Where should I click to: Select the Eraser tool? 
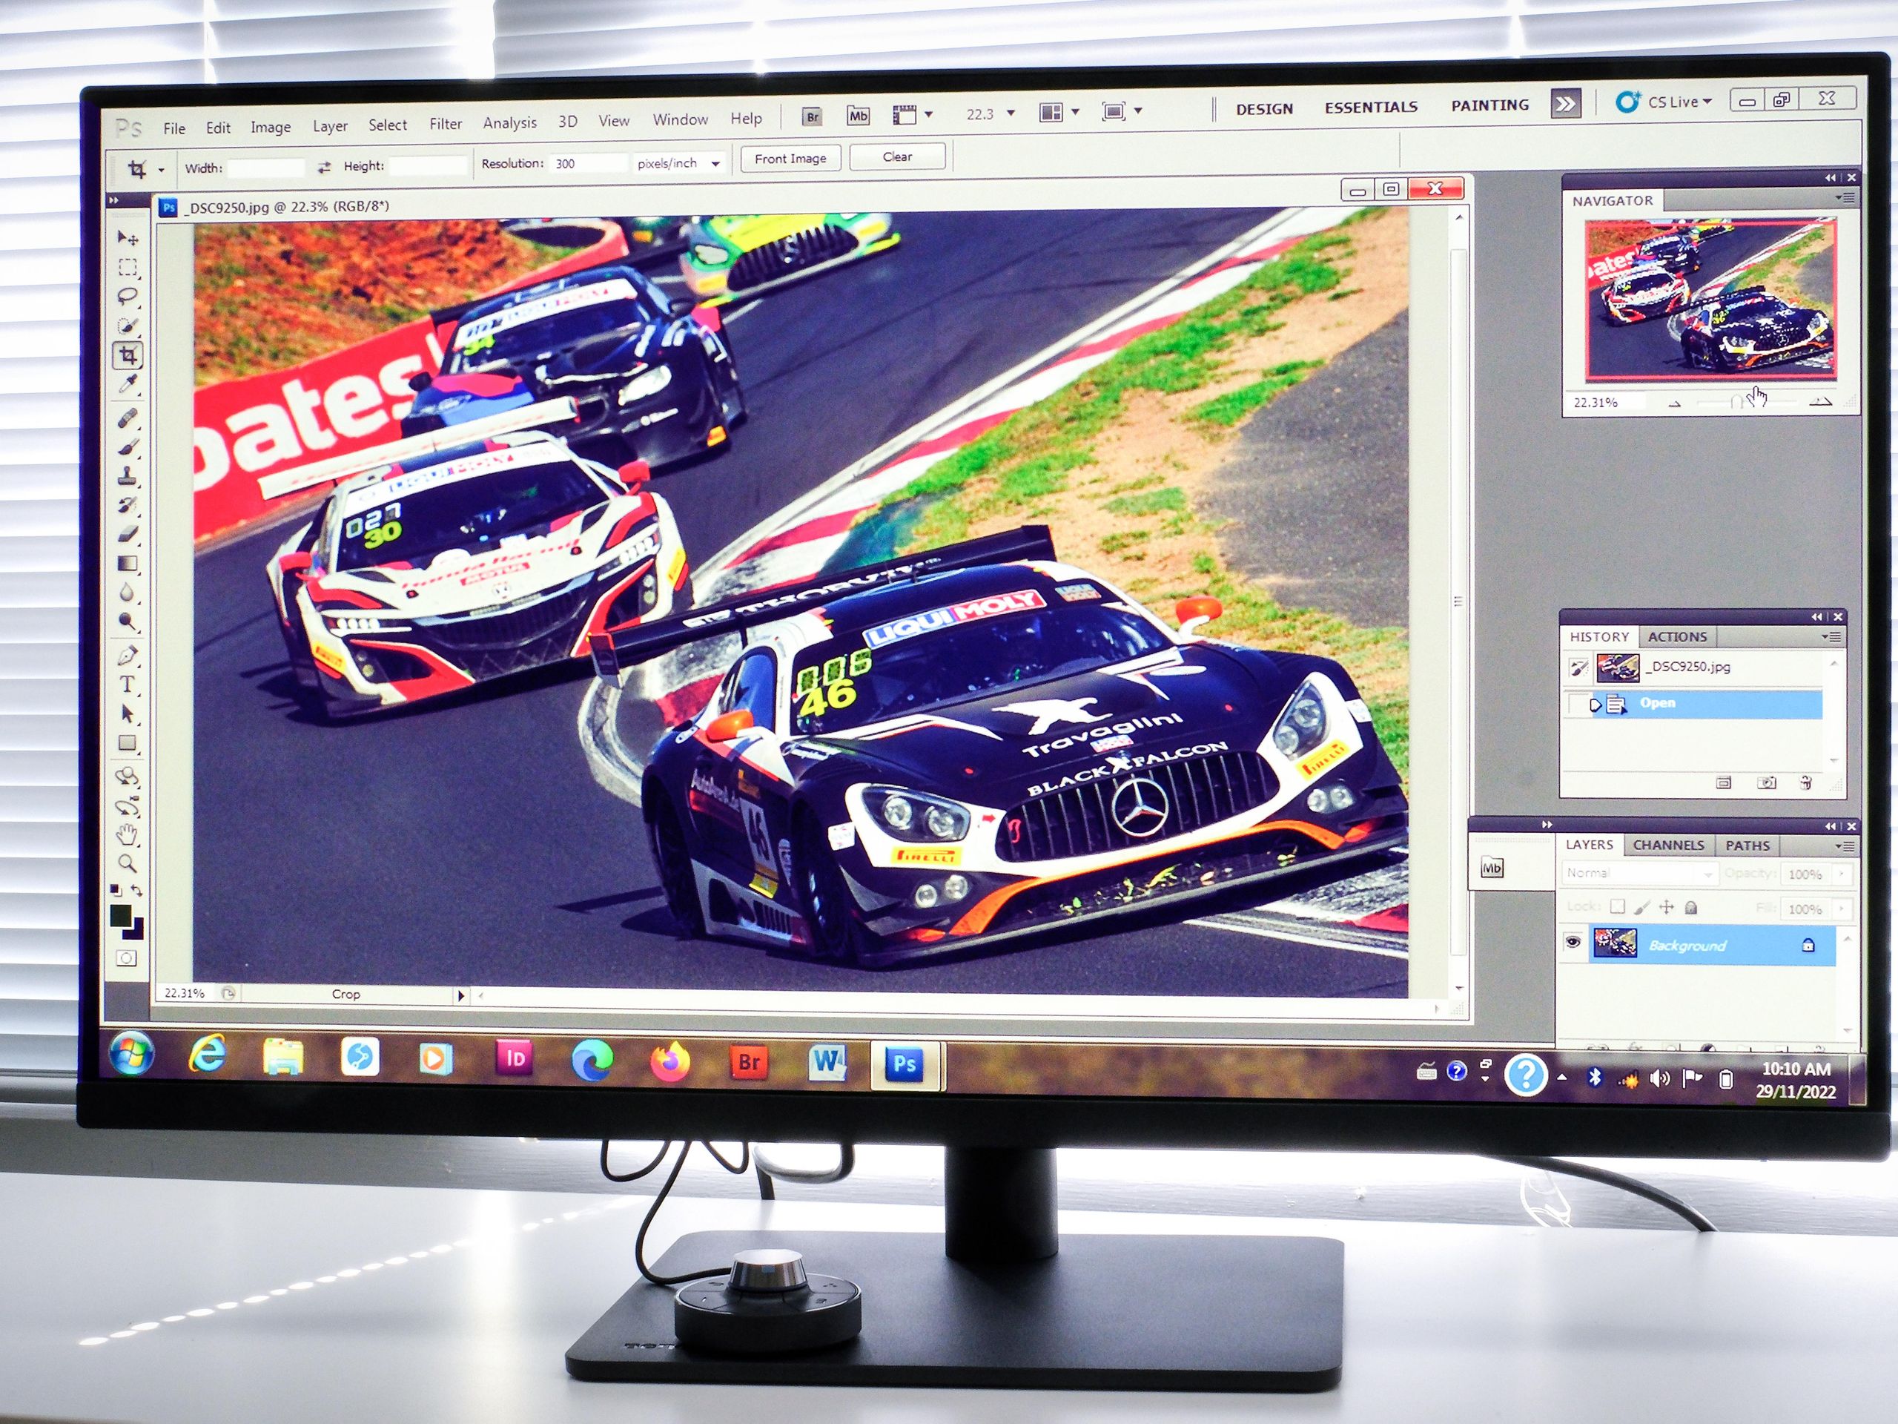pos(128,534)
